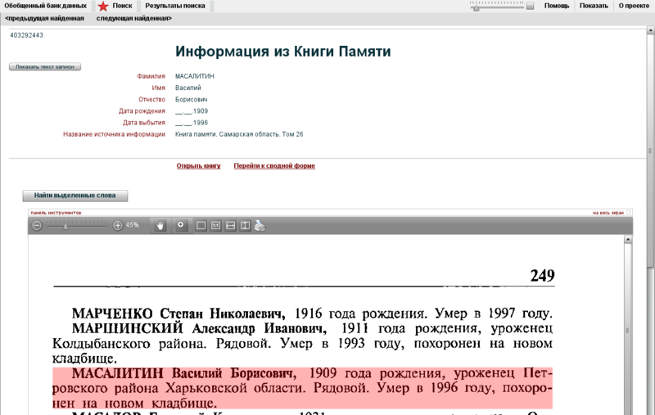Print the document with printer icon
The height and width of the screenshot is (415, 655).
(x=260, y=226)
